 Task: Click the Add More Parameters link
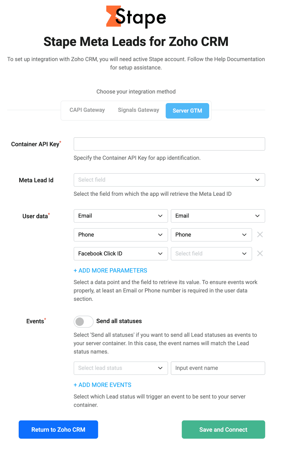[x=110, y=271]
